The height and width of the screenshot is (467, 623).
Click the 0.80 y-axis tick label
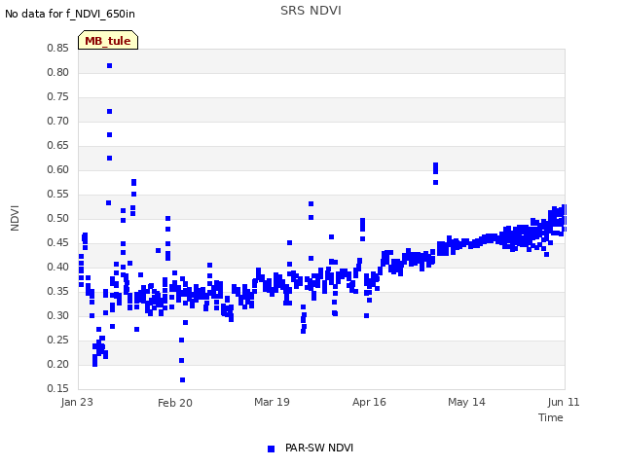(57, 72)
